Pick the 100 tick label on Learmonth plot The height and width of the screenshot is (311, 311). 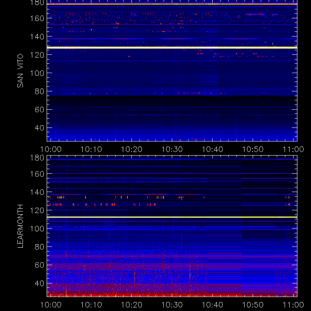[37, 229]
